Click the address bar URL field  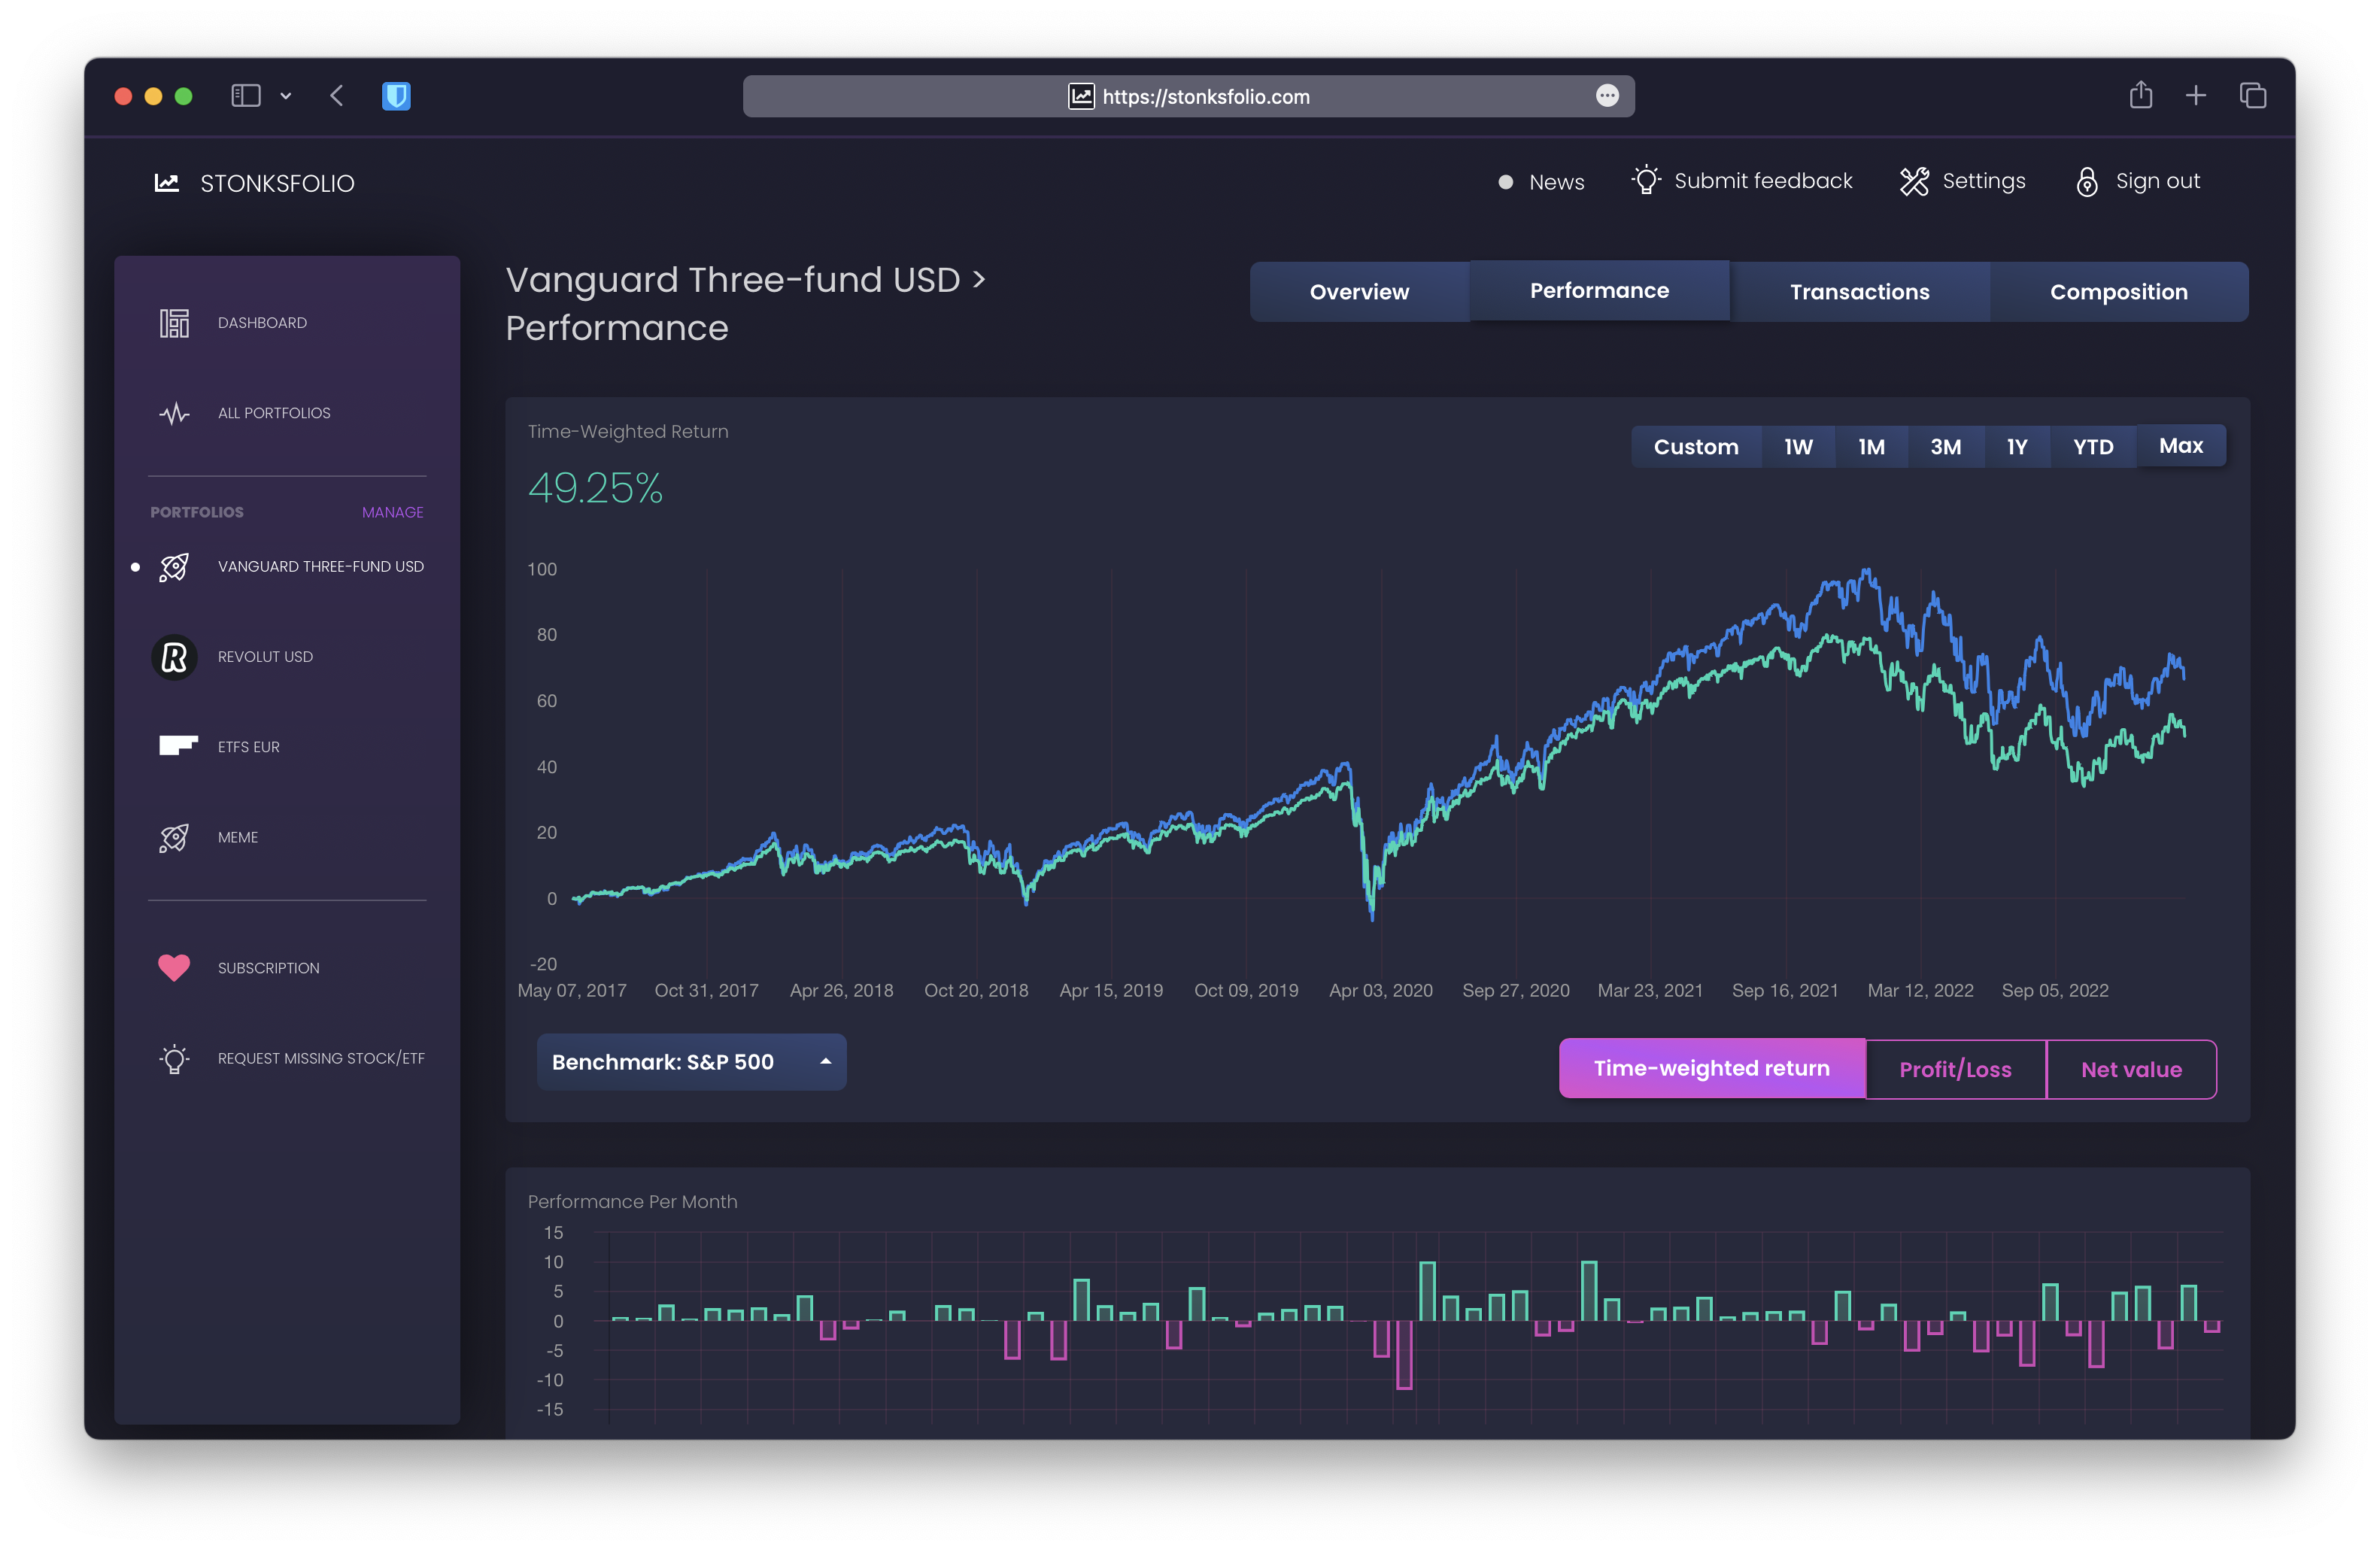tap(1188, 96)
